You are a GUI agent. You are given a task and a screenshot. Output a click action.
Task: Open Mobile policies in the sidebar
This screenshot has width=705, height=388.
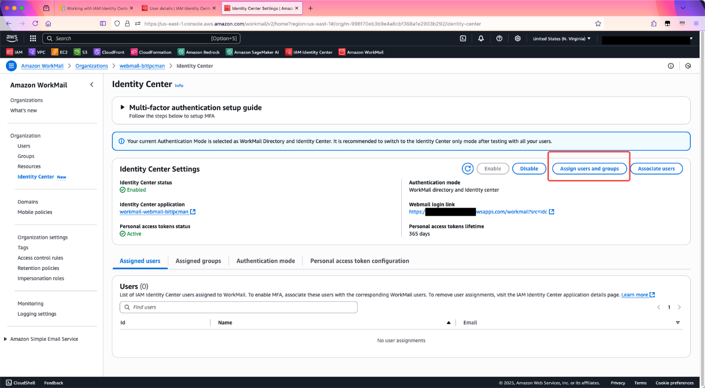(35, 212)
